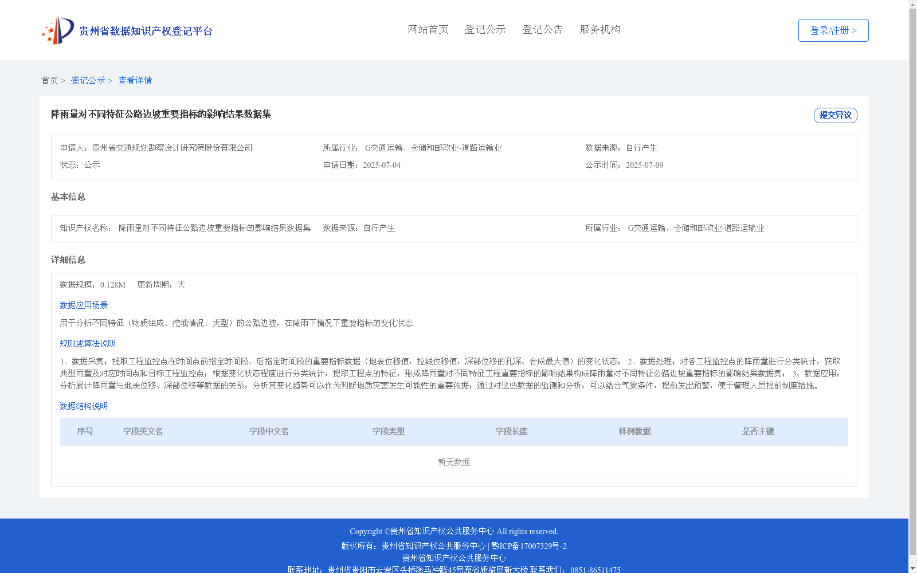
Task: Click the 数据应用场景 label
Action: pyautogui.click(x=84, y=305)
